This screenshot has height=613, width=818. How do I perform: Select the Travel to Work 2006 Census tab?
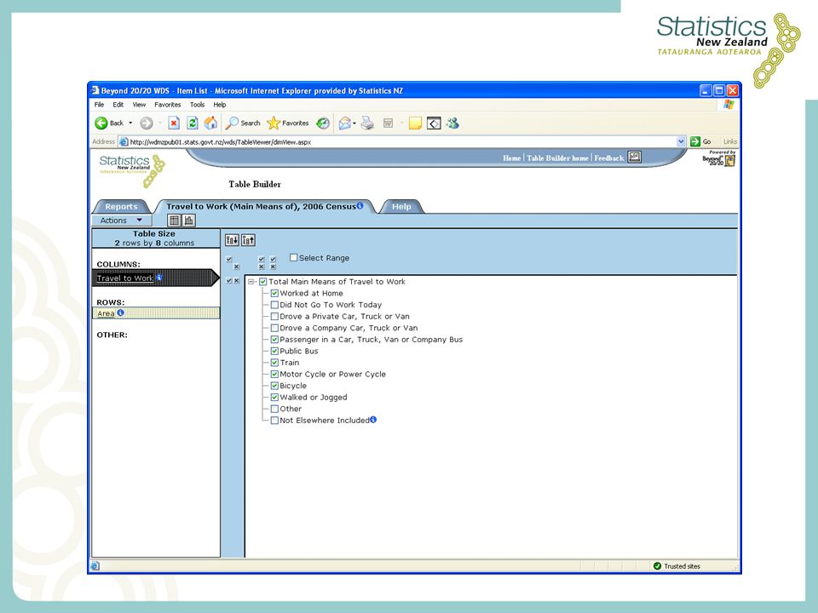click(x=265, y=206)
